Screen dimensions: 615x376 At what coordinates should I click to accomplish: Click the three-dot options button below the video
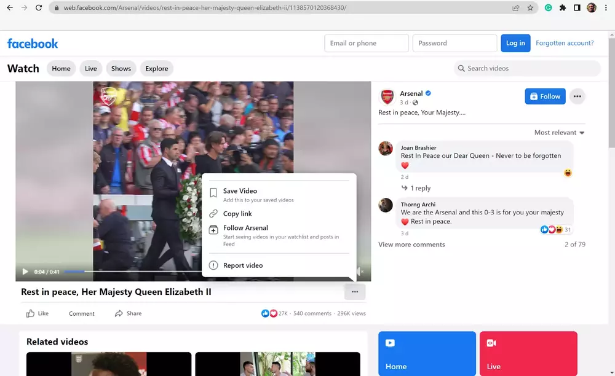355,292
